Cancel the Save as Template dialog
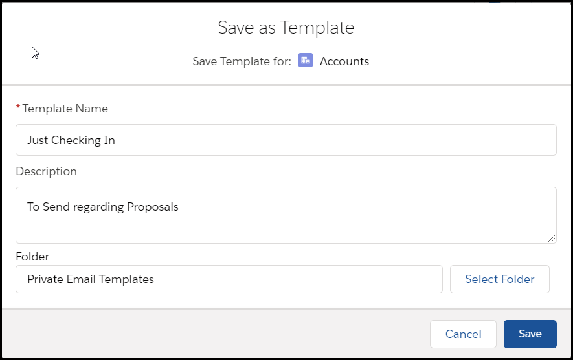Viewport: 573px width, 360px height. tap(463, 334)
